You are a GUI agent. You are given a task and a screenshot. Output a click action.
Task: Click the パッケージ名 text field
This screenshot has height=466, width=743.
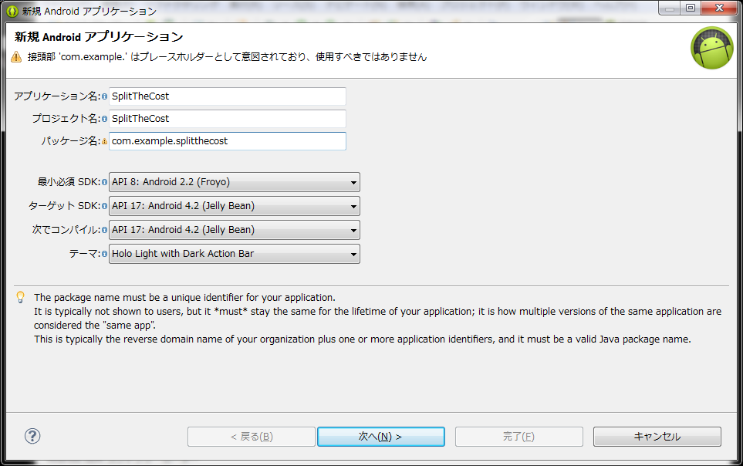(228, 140)
